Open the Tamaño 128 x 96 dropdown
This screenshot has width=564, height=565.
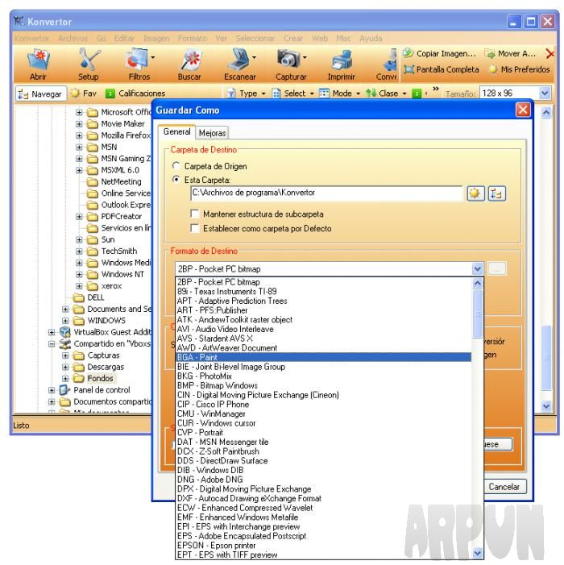[545, 93]
